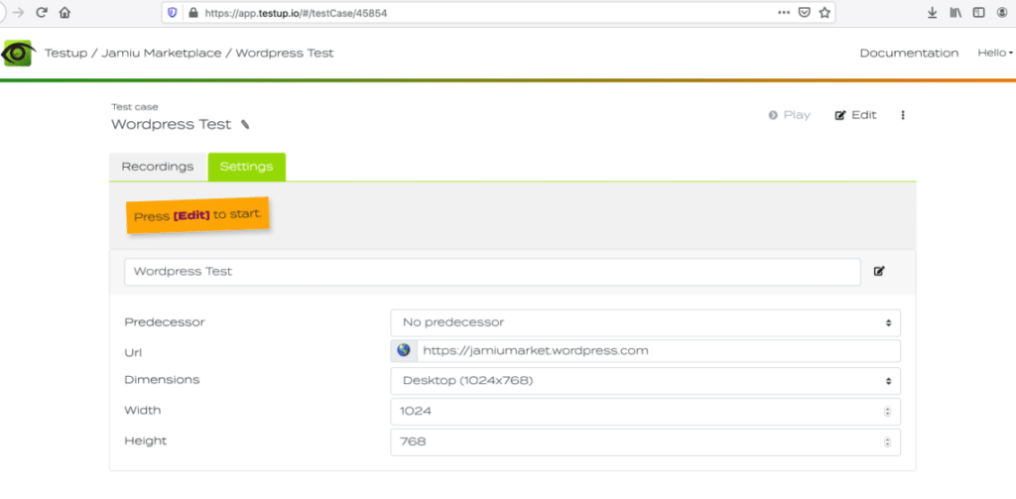Open page actions three-dot menu in address bar
This screenshot has height=499, width=1016.
tap(784, 12)
